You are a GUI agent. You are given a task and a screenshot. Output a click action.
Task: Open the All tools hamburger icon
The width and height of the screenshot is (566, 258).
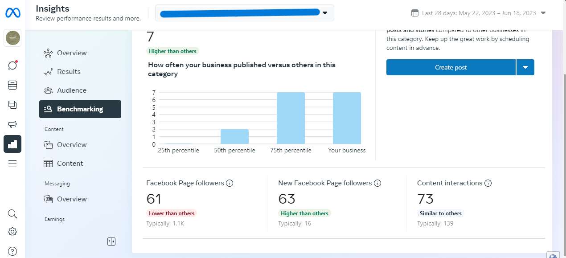click(x=12, y=164)
